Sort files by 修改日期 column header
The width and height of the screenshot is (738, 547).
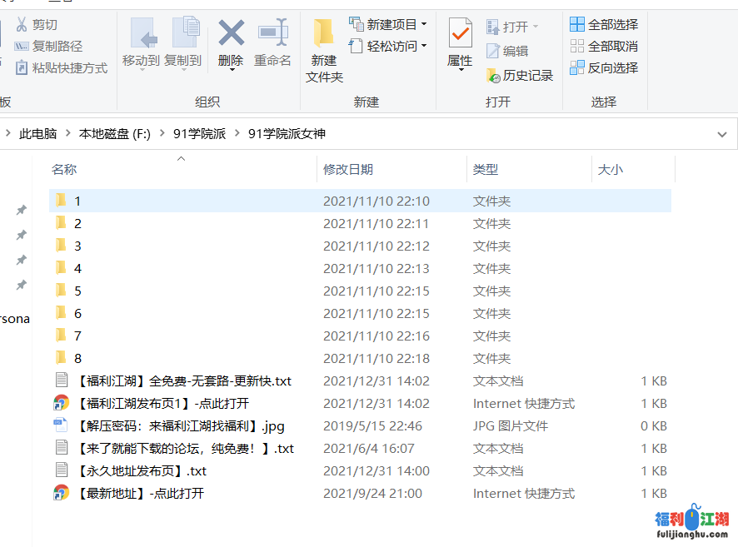tap(348, 169)
